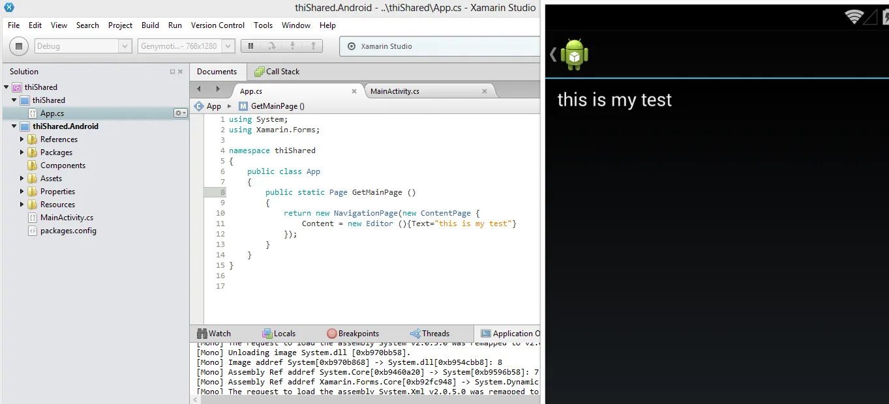
Task: Expand the References folder
Action: tap(22, 139)
